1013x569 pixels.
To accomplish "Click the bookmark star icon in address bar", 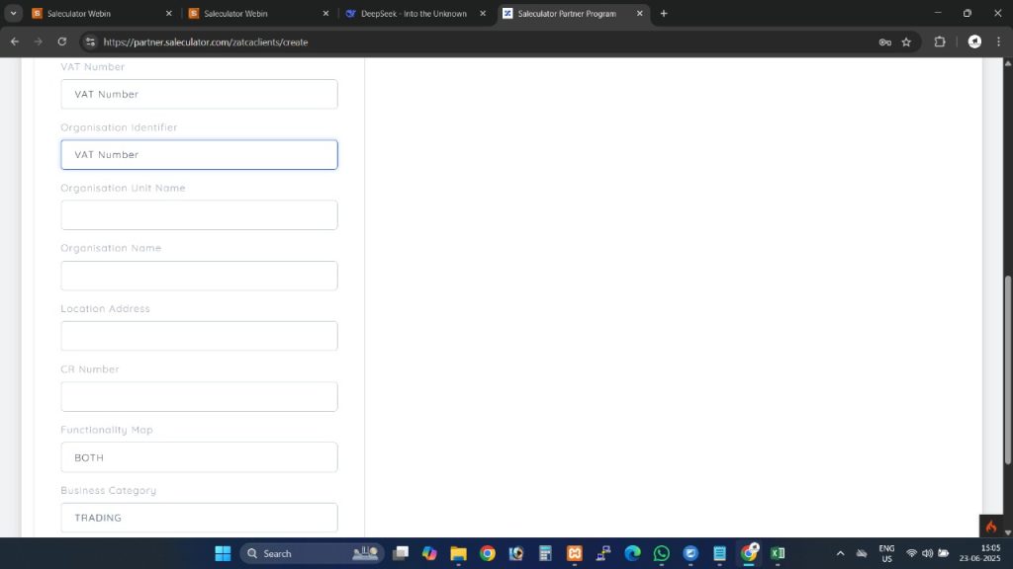I will click(906, 41).
